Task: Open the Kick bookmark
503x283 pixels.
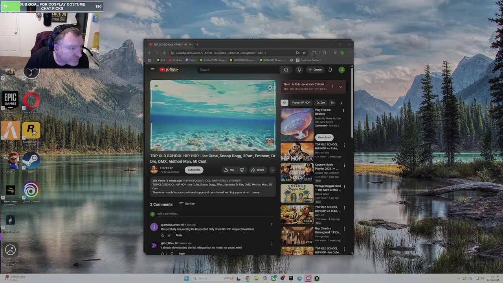Action: 161,60
